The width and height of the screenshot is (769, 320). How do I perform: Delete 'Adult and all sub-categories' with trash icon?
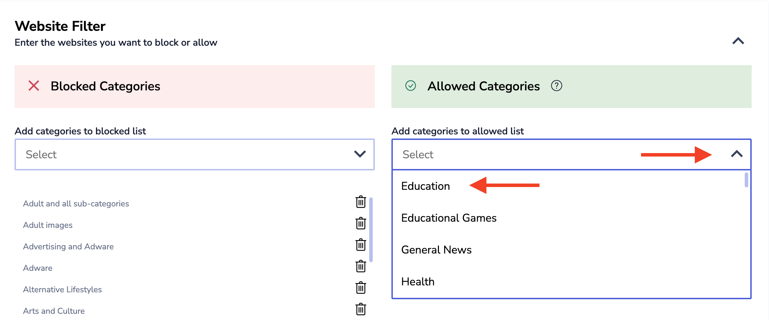361,202
